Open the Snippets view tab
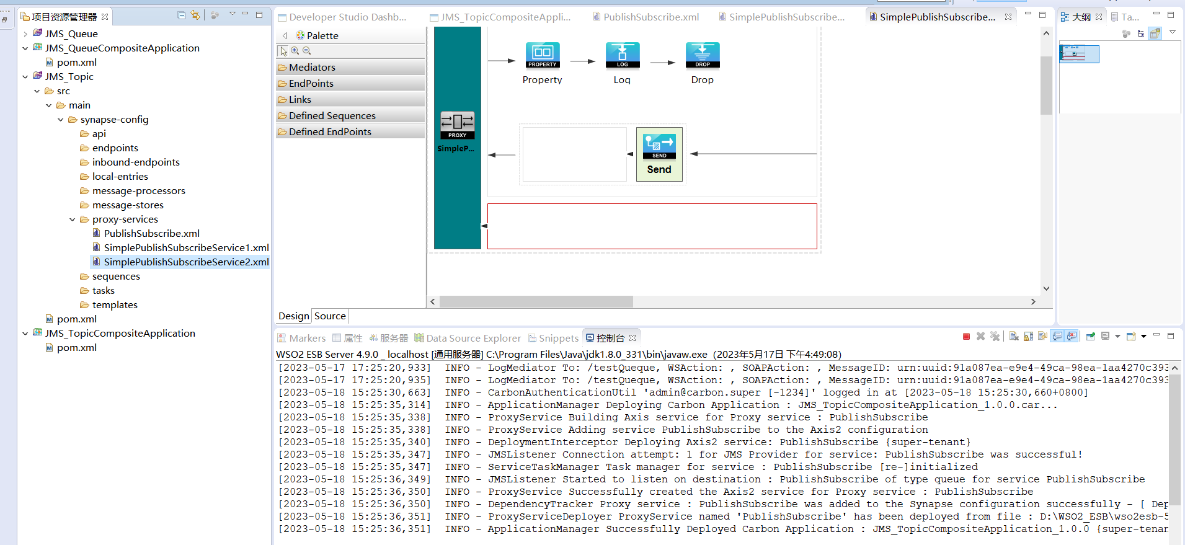Image resolution: width=1185 pixels, height=545 pixels. tap(553, 338)
